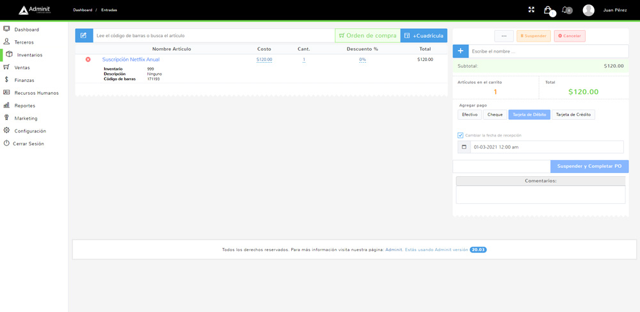This screenshot has width=640, height=312.
Task: Click the fullscreen expand icon in top bar
Action: click(x=531, y=10)
